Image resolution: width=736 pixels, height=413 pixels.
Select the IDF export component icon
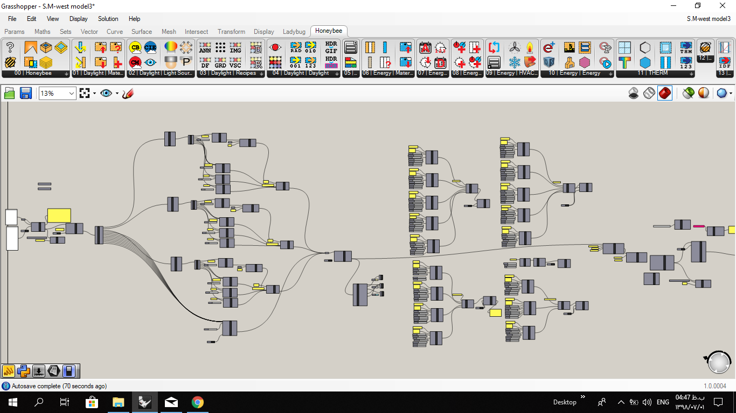tap(725, 62)
